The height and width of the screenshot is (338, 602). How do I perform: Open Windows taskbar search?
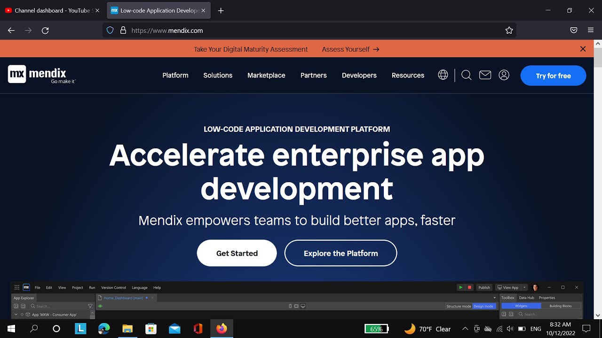(34, 329)
